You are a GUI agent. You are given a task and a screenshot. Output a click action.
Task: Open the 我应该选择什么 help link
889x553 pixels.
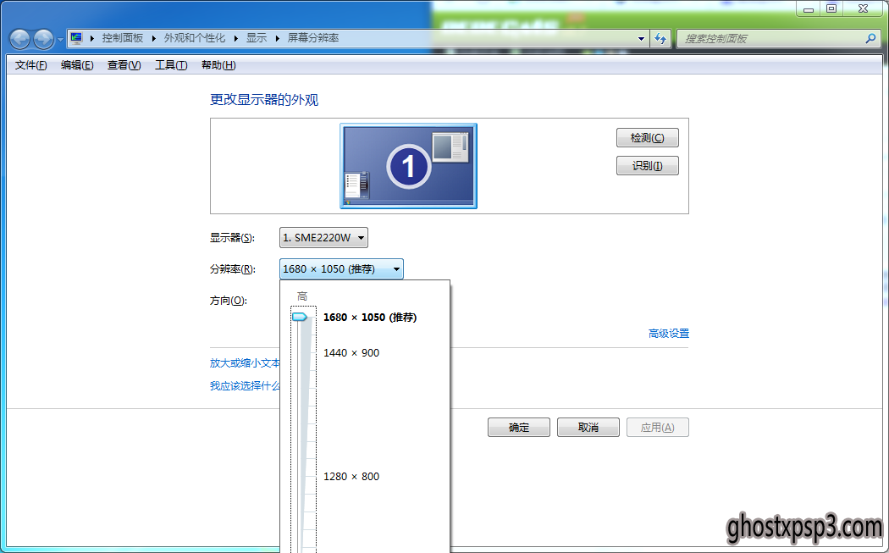pos(245,385)
